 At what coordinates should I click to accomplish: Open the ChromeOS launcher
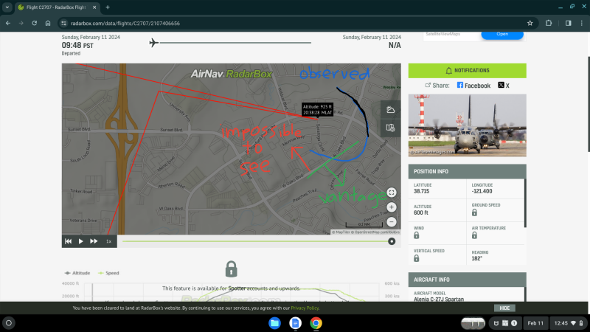click(x=9, y=323)
